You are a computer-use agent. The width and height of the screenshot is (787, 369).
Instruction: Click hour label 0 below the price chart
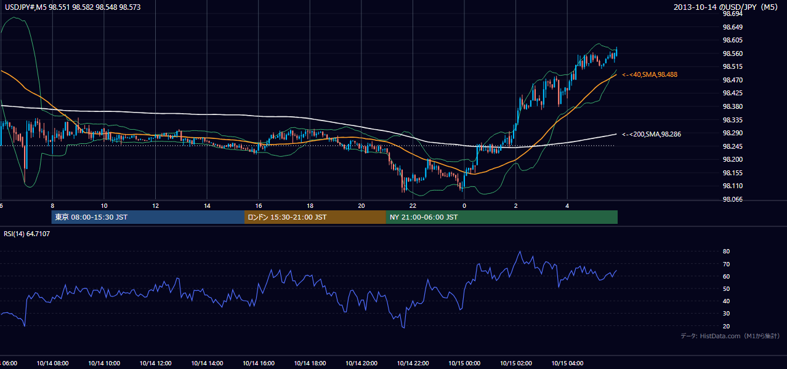tap(464, 205)
